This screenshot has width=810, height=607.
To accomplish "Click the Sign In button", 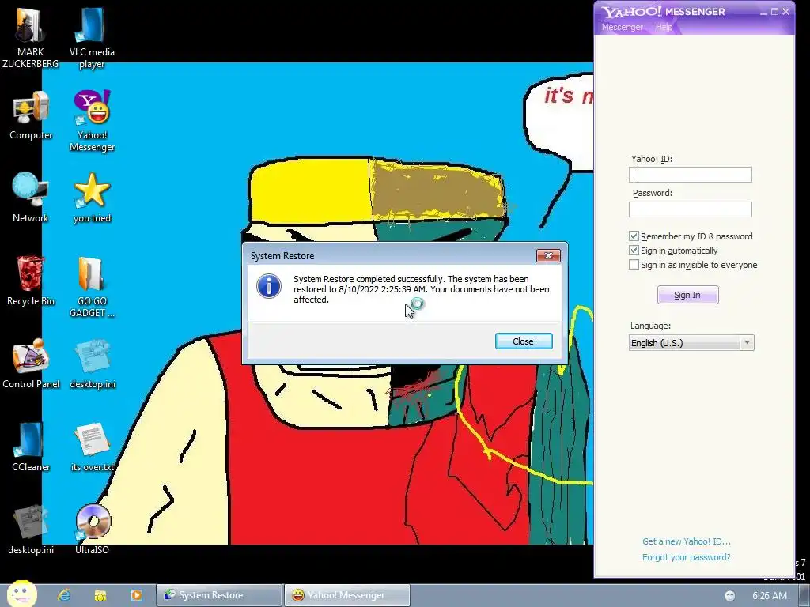I will coord(687,295).
